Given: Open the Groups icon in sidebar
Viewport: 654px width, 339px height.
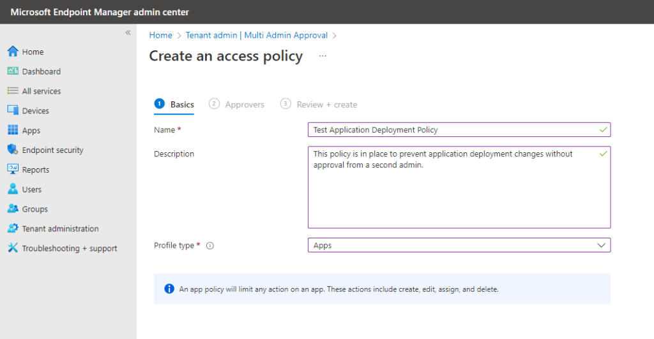Looking at the screenshot, I should click(12, 209).
